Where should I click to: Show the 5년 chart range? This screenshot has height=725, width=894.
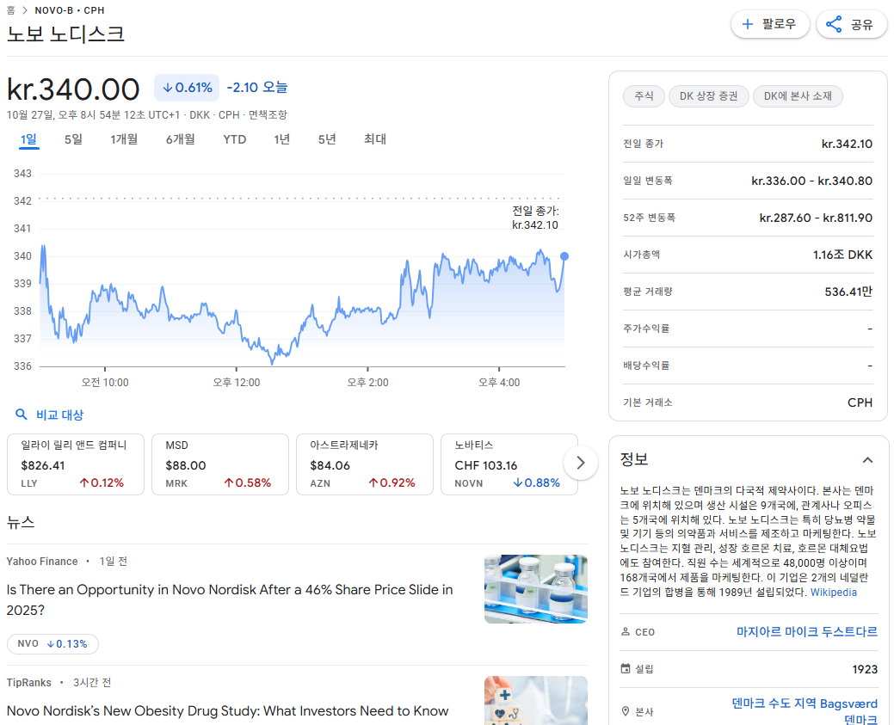coord(327,139)
